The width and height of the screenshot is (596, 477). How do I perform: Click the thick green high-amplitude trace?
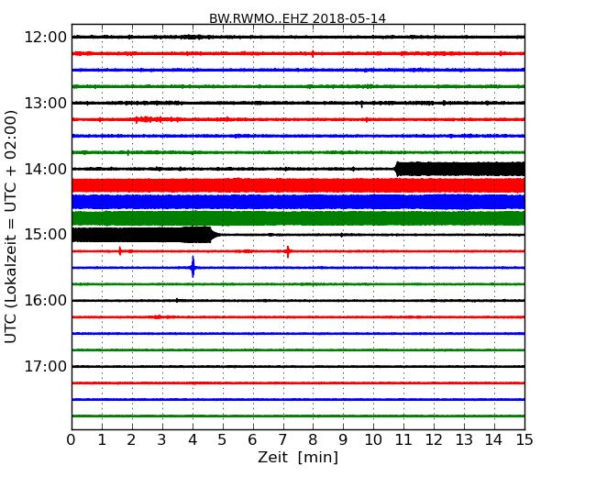click(x=298, y=218)
